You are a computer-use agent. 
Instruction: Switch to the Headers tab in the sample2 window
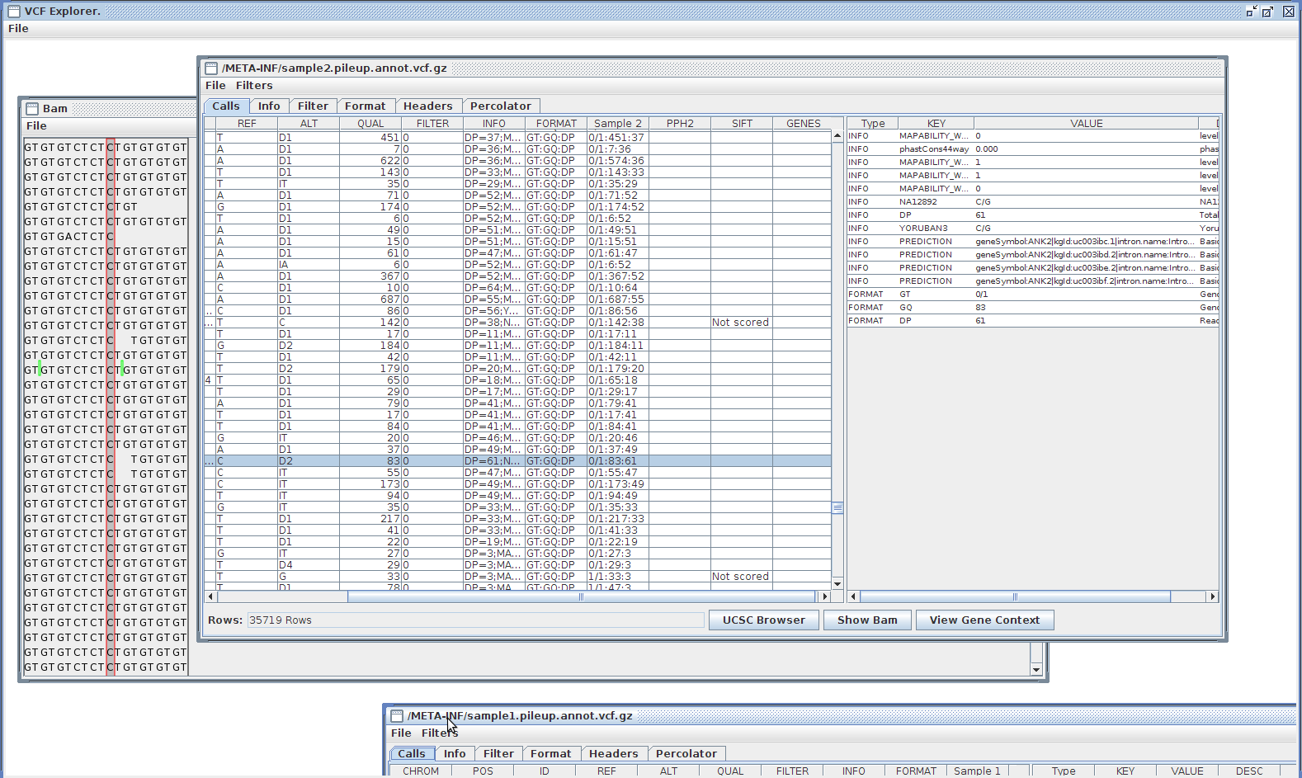click(x=427, y=106)
